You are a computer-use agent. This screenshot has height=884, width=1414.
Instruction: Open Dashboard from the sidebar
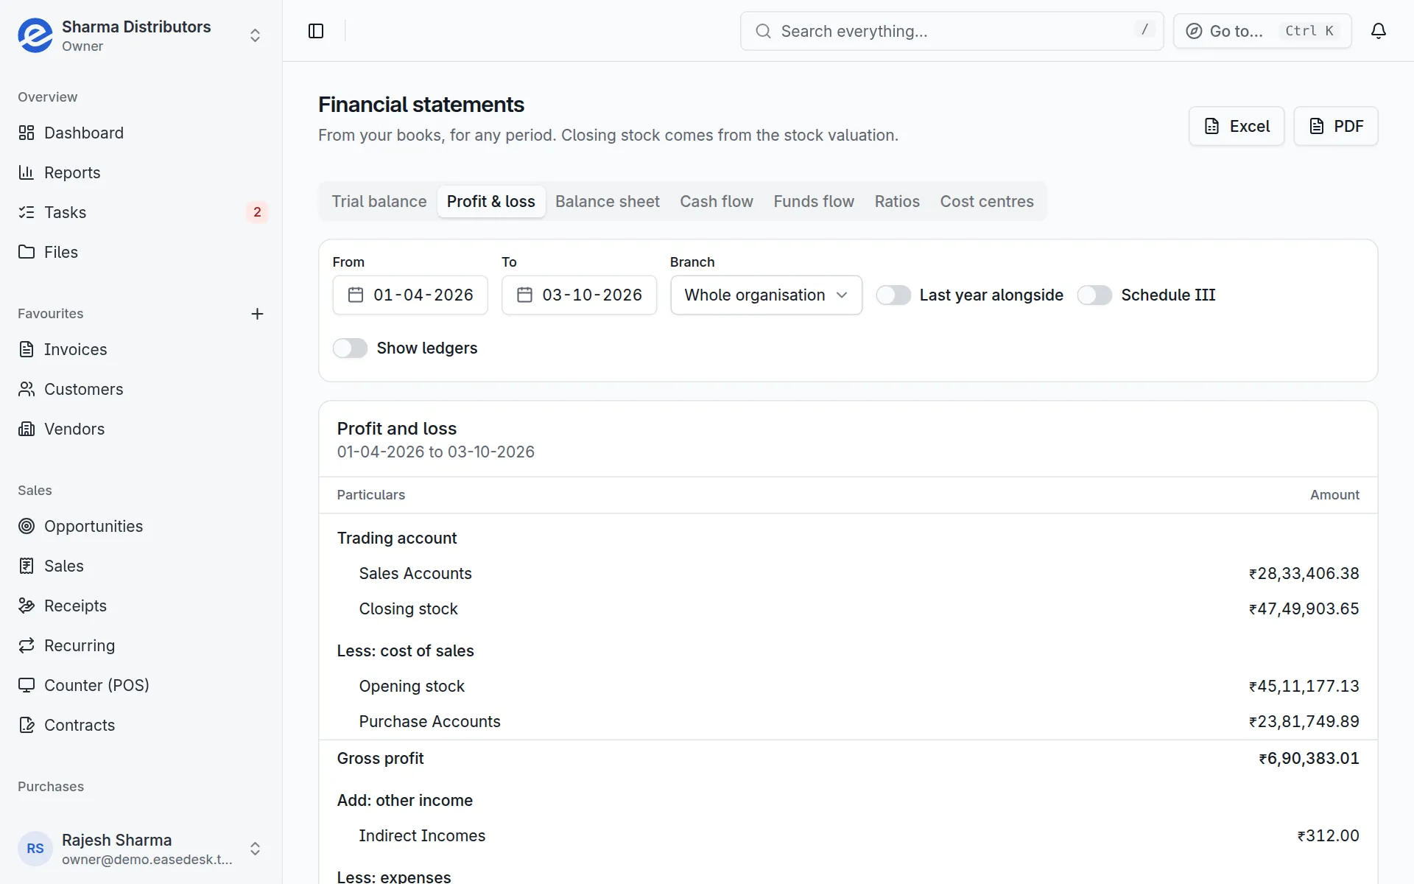click(x=141, y=133)
